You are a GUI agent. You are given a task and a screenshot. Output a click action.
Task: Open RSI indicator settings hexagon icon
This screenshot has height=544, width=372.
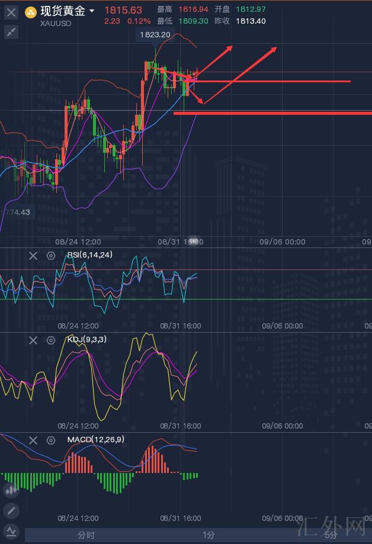click(x=51, y=256)
